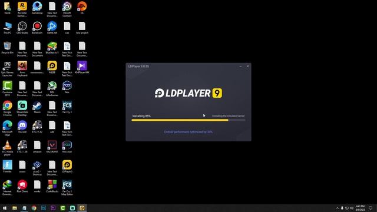Select the 'cap' file on desktop
The image size is (377, 212).
(67, 28)
